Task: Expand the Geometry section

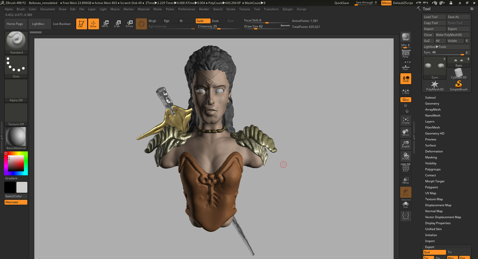Action: pyautogui.click(x=432, y=104)
